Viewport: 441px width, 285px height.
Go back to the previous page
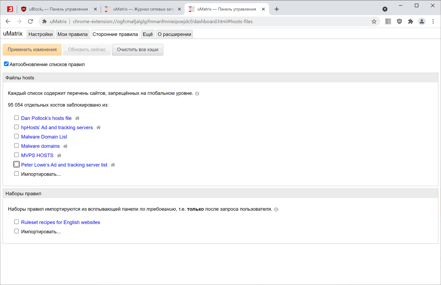8,21
